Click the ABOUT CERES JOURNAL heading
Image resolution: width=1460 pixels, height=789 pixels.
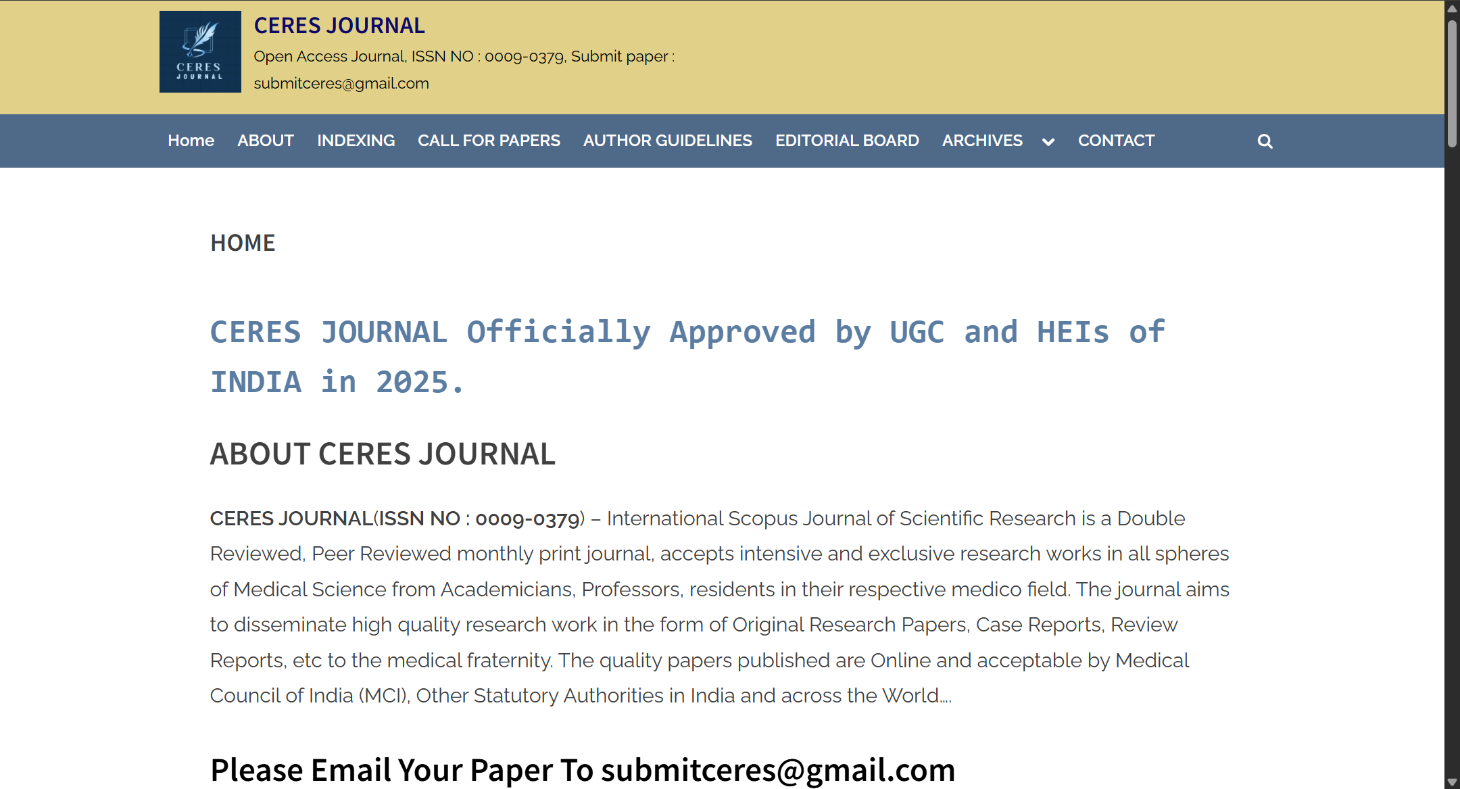383,454
